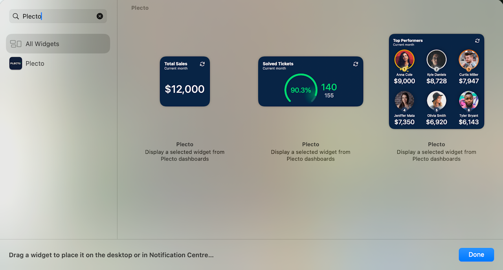The width and height of the screenshot is (503, 270).
Task: Click the Plecto app logo icon
Action: tap(16, 64)
